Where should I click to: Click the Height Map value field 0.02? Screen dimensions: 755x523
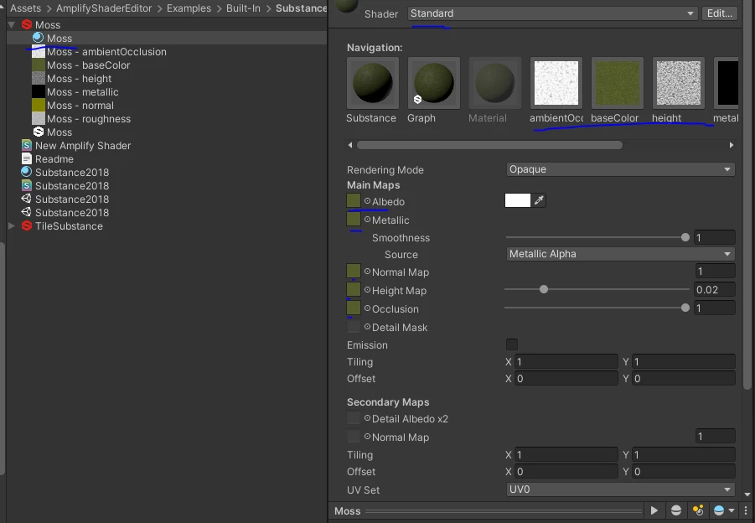[715, 289]
